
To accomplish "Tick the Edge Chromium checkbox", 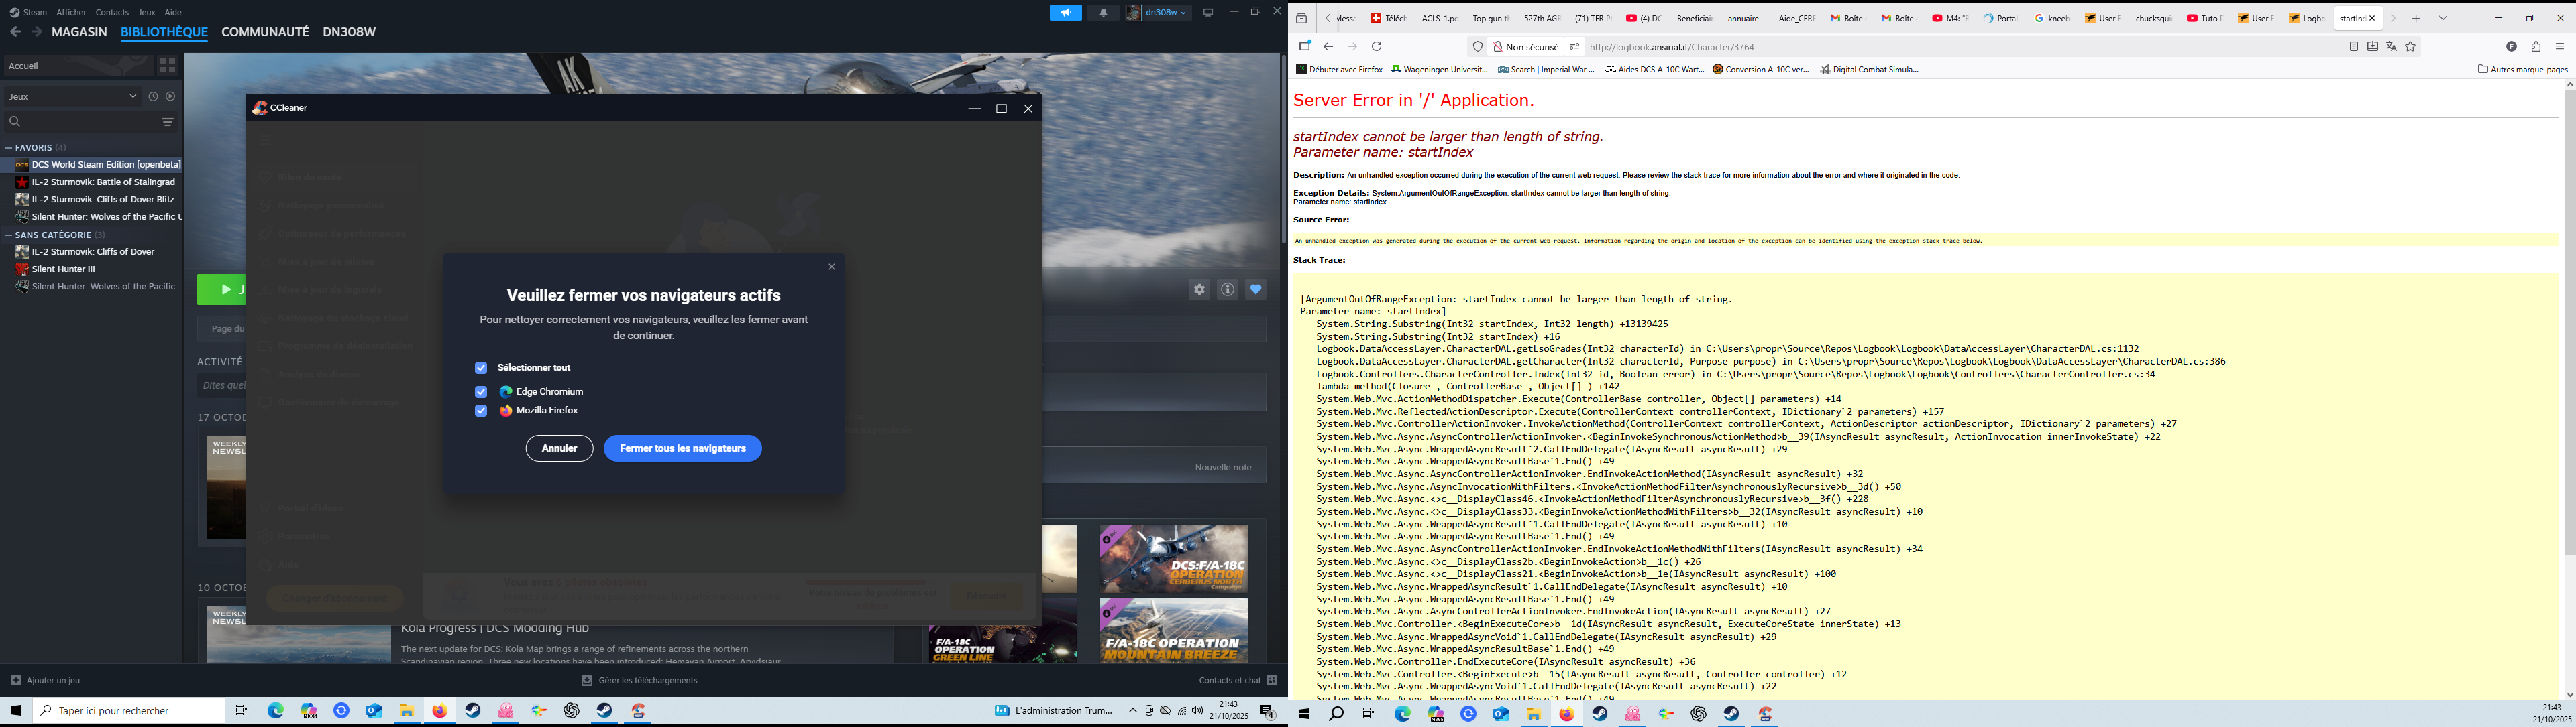I will (x=481, y=391).
